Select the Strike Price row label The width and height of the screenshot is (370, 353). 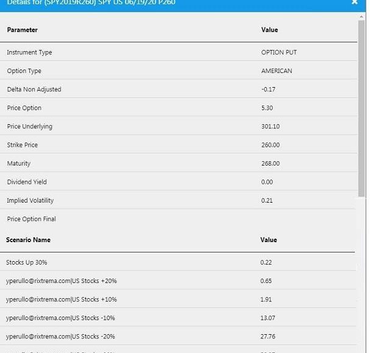[x=22, y=145]
